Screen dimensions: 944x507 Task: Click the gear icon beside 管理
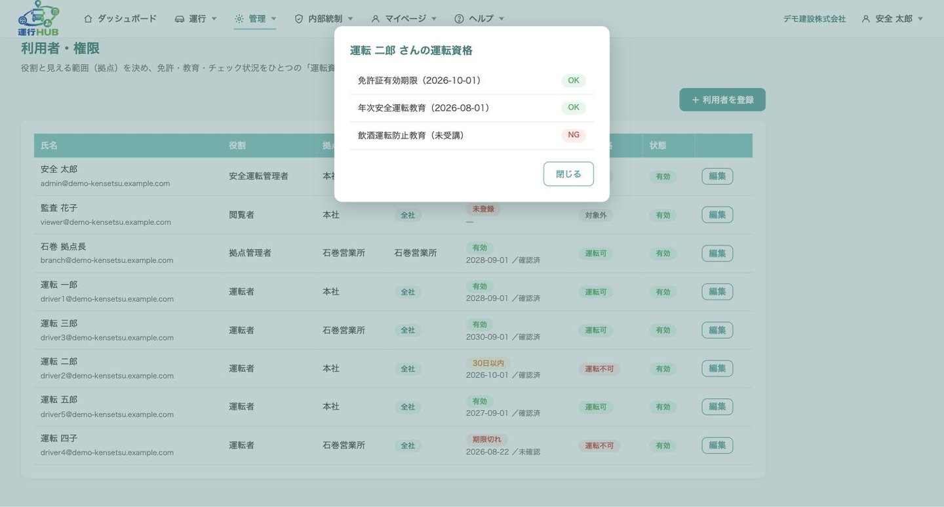pyautogui.click(x=239, y=19)
